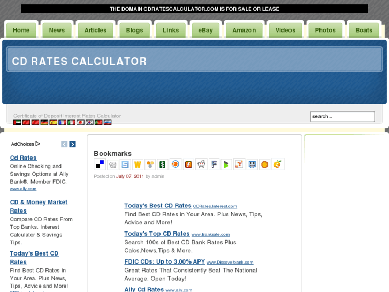Open the Photos navigation tab

pos(325,30)
